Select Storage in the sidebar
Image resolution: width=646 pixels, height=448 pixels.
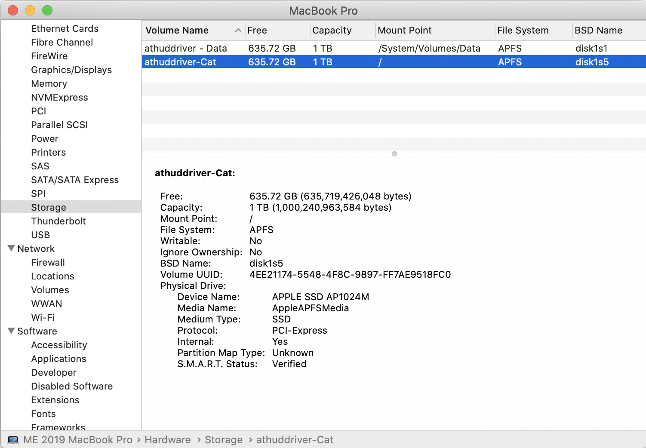[71, 207]
